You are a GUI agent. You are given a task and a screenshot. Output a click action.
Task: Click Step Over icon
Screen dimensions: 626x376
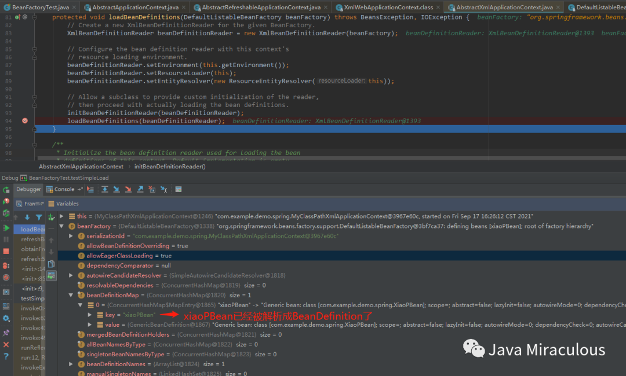104,190
